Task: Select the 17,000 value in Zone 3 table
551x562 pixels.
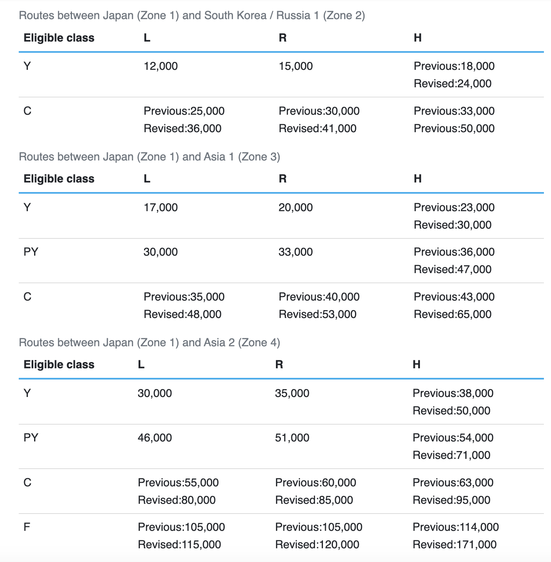Action: pyautogui.click(x=161, y=207)
